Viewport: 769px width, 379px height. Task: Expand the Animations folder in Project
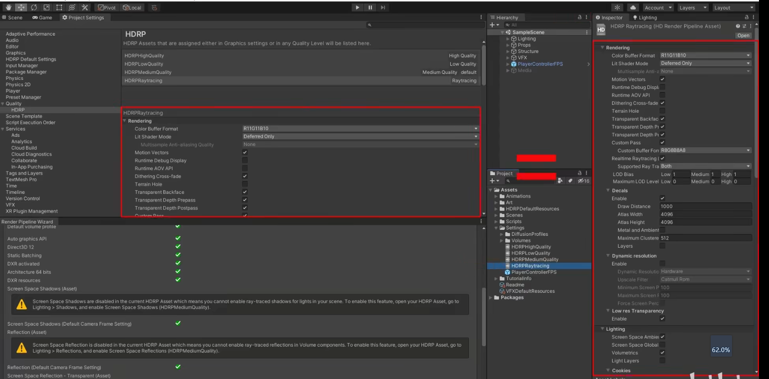[x=496, y=196]
